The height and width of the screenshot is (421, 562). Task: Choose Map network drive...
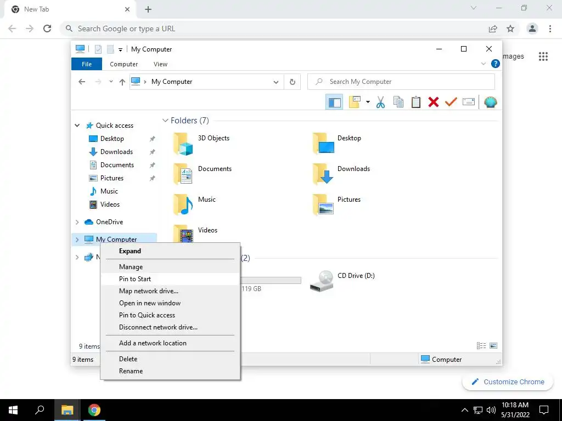point(170,291)
